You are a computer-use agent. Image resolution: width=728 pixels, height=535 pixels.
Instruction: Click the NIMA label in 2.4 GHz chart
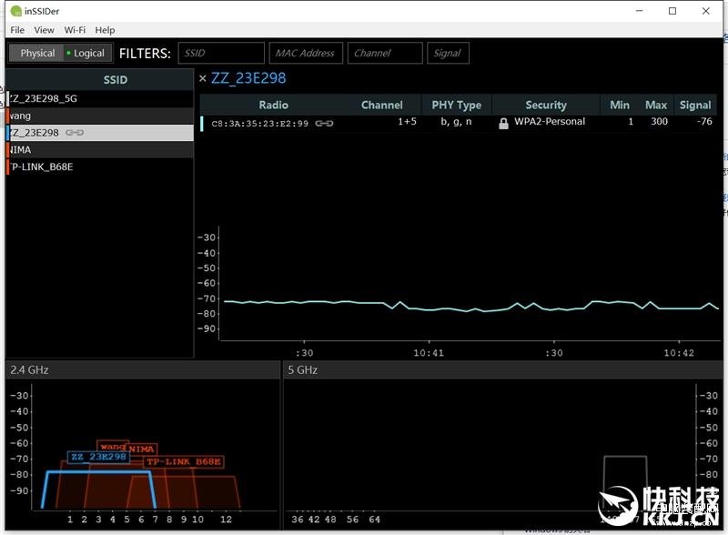141,449
